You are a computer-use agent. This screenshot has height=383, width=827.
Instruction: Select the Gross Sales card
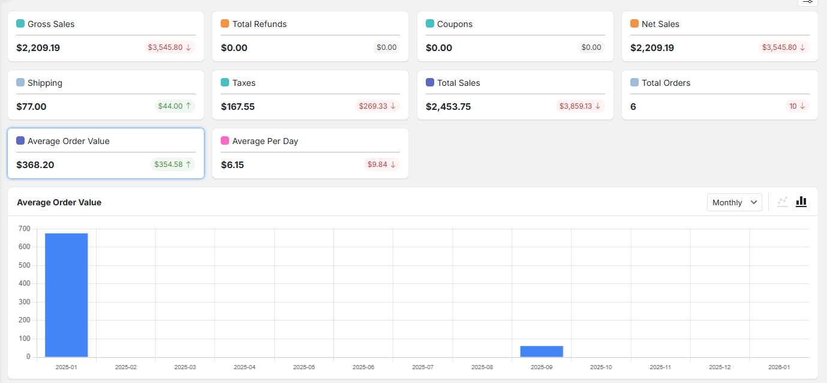click(106, 37)
